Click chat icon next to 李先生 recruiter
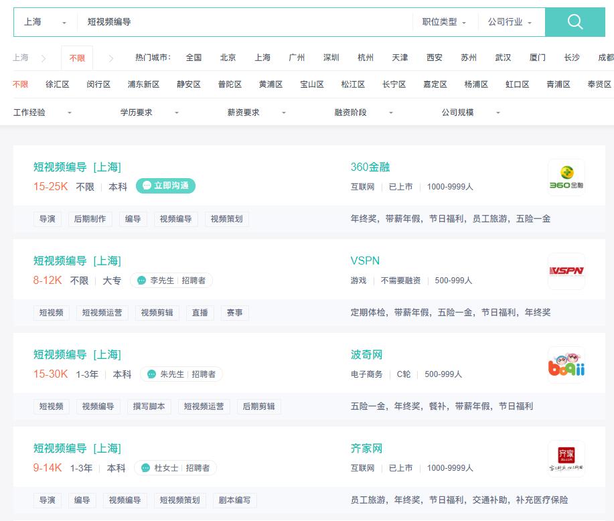This screenshot has height=521, width=614. point(141,281)
